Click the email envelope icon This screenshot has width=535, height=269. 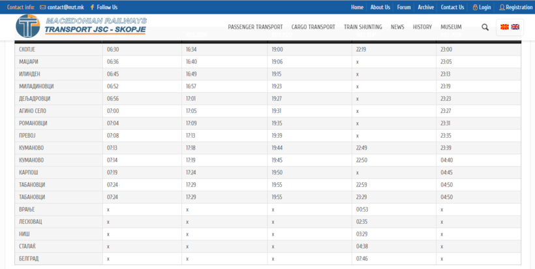click(42, 7)
